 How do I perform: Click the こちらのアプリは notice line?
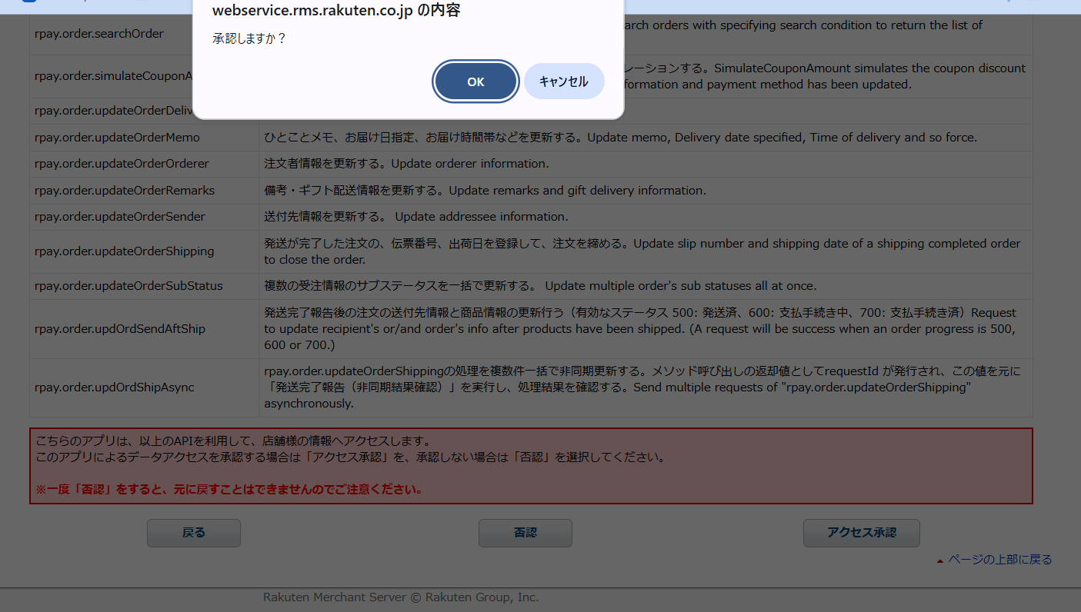click(x=234, y=441)
